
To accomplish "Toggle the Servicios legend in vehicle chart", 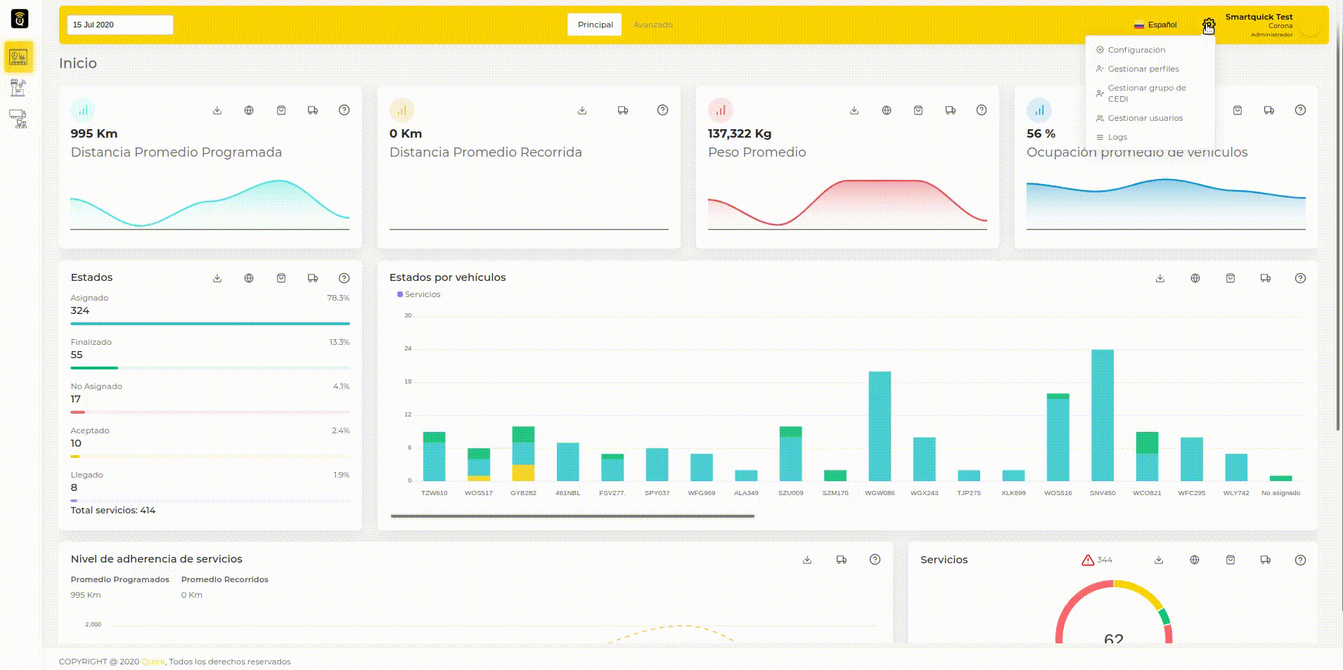I will (419, 294).
